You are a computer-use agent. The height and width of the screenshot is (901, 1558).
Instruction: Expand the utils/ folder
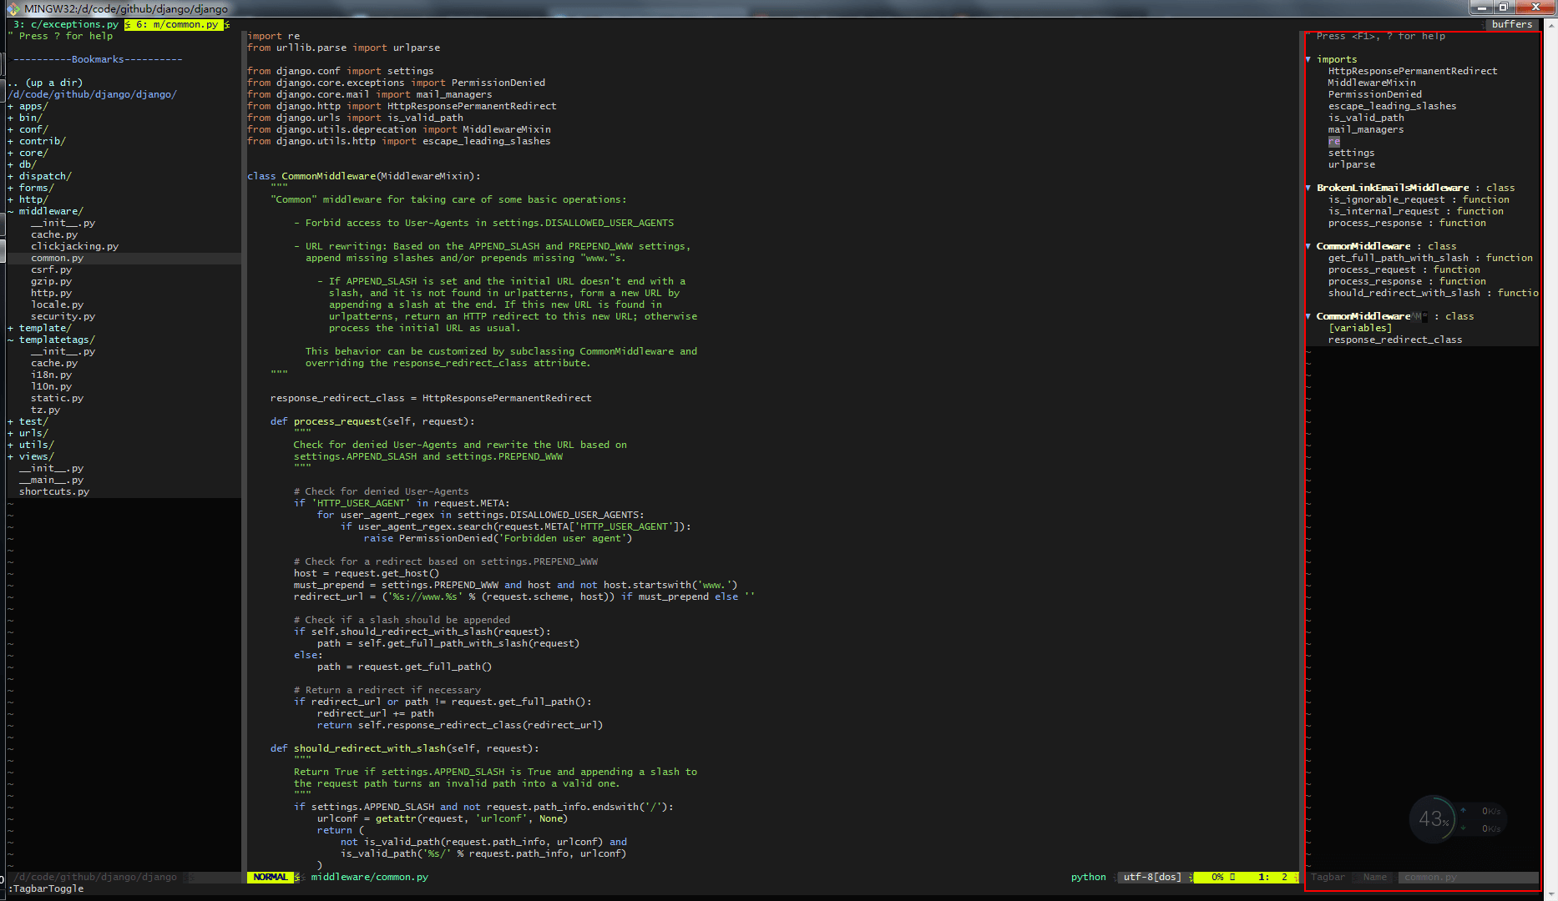pyautogui.click(x=31, y=445)
